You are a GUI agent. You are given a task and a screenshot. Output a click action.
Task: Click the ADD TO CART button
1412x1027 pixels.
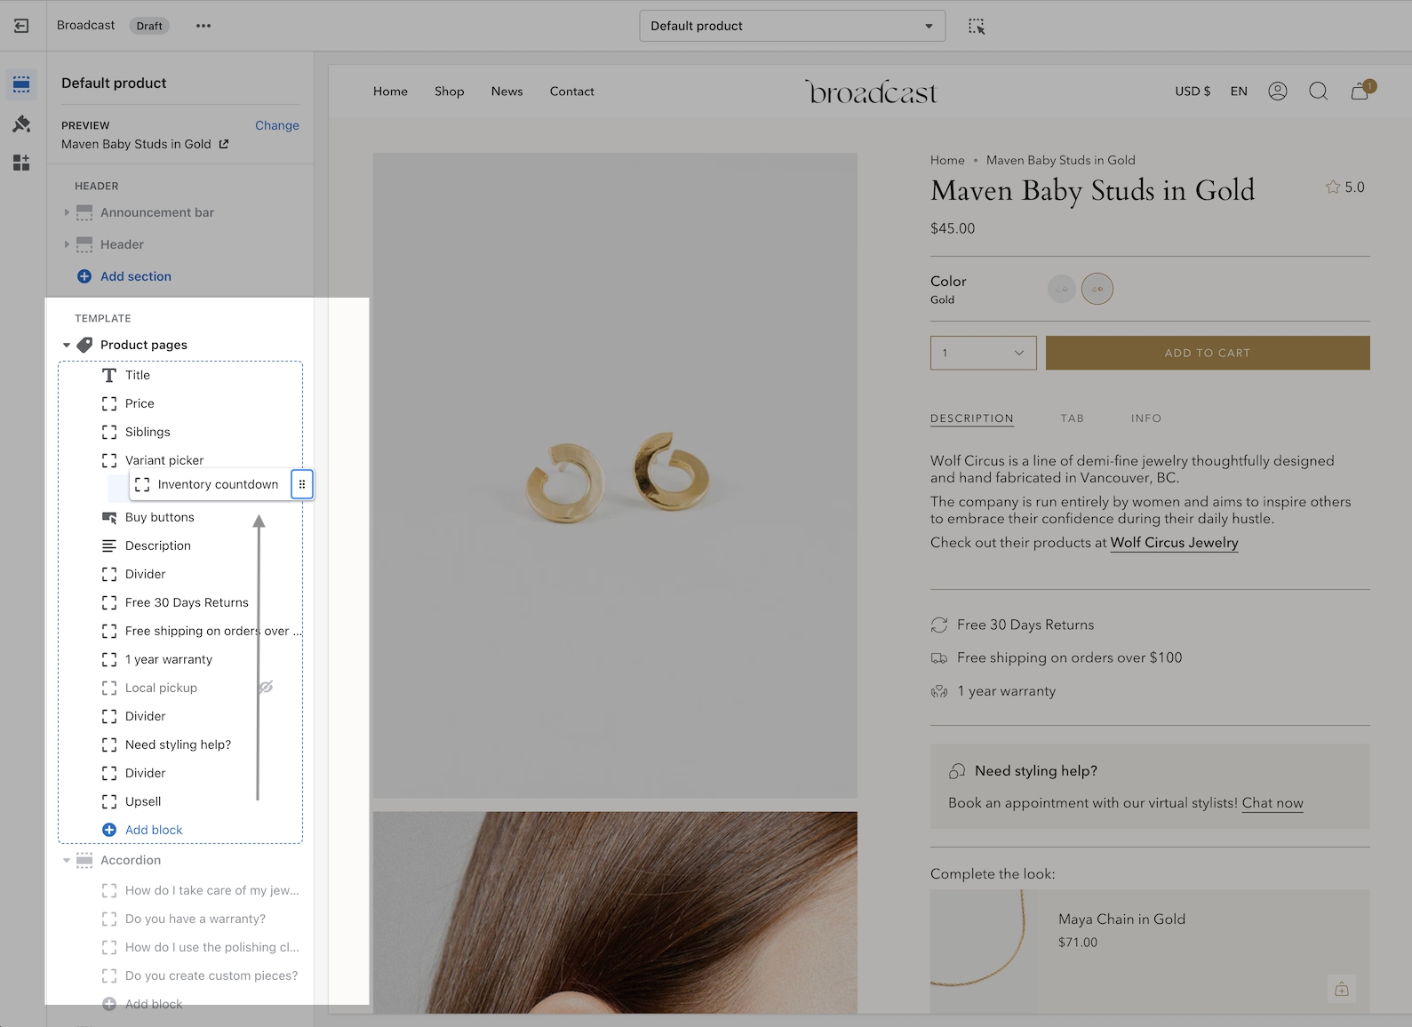pyautogui.click(x=1207, y=353)
